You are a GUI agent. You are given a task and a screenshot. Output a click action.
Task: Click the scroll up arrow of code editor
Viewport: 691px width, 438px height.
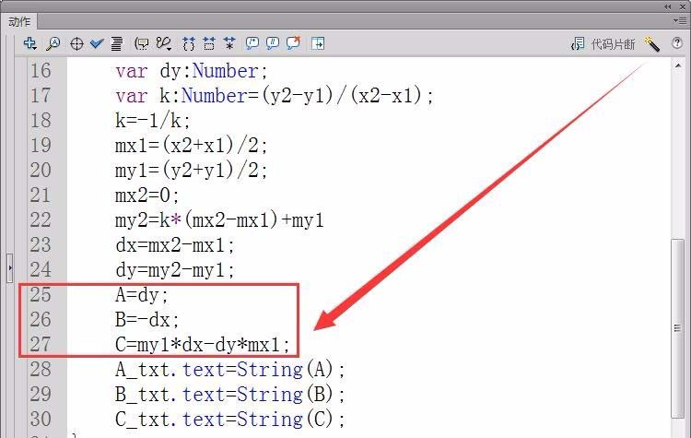pyautogui.click(x=678, y=65)
